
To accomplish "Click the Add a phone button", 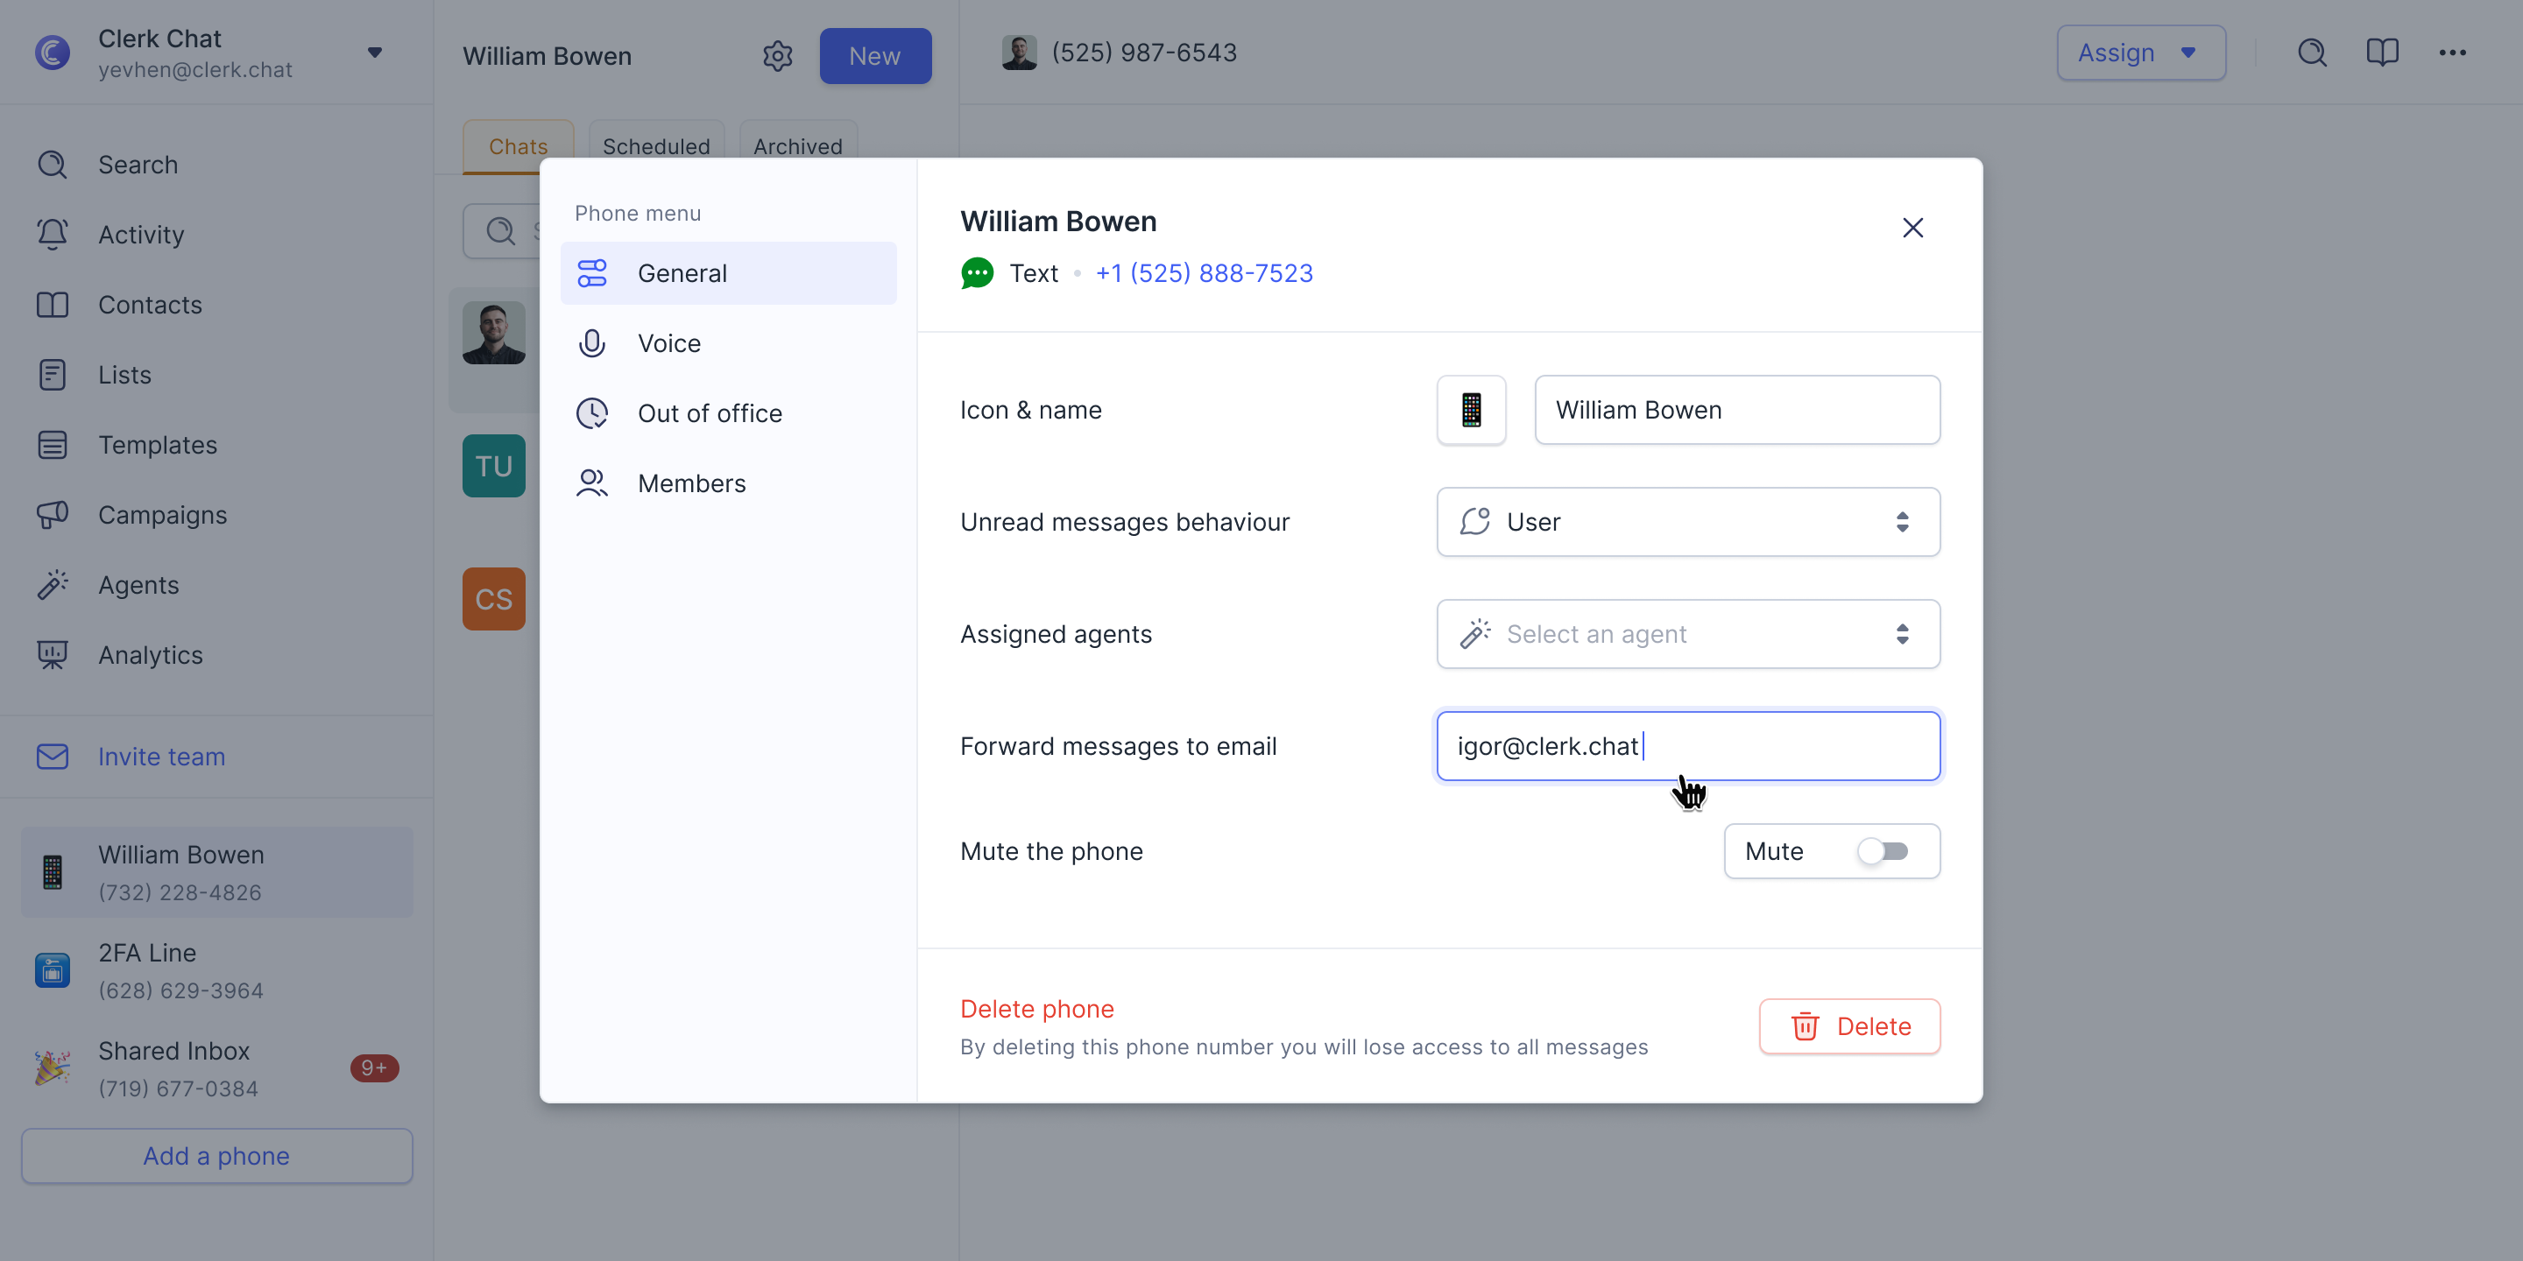I will pyautogui.click(x=216, y=1156).
